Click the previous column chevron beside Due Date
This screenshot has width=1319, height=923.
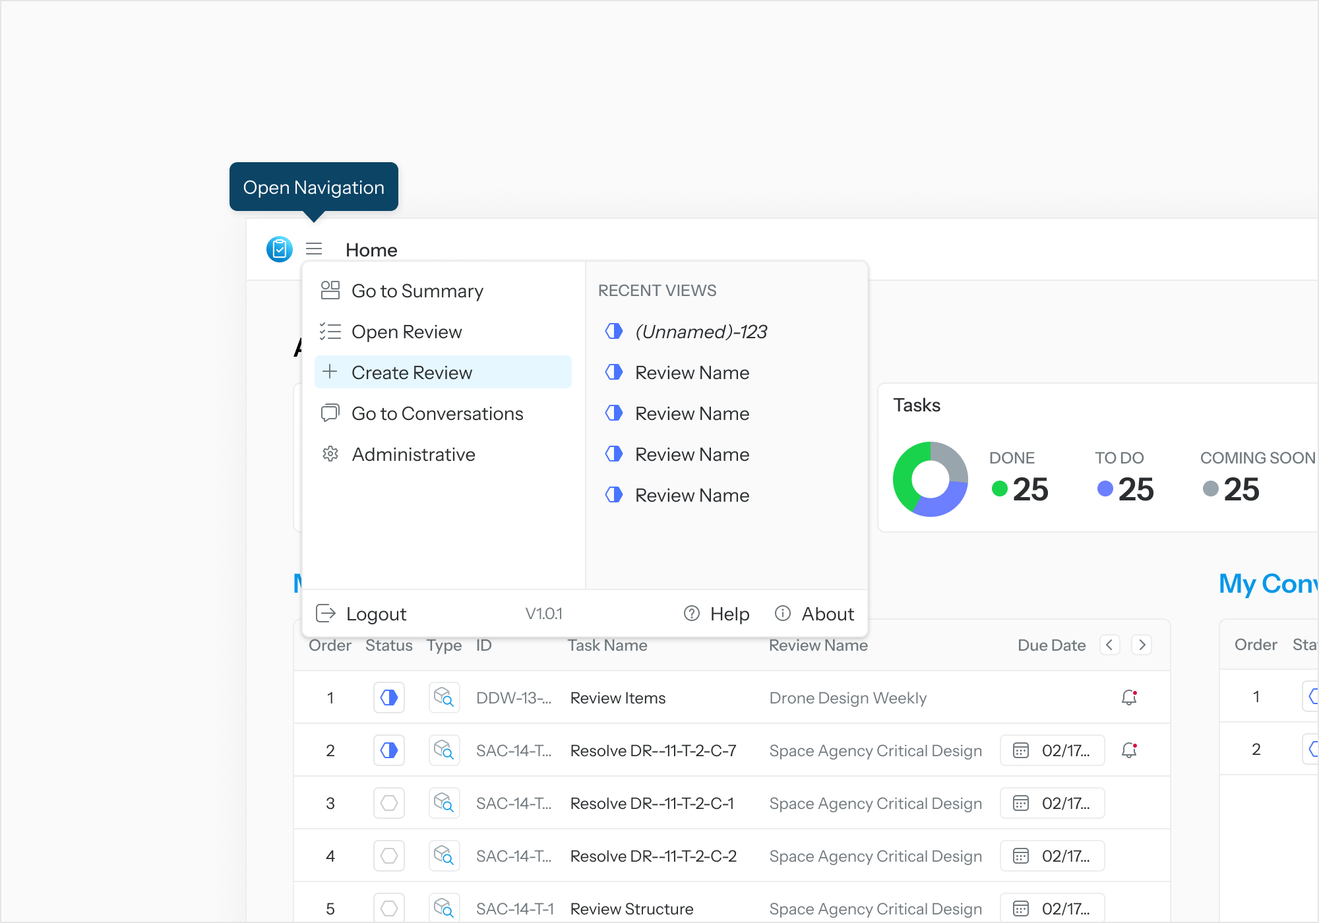click(1109, 645)
